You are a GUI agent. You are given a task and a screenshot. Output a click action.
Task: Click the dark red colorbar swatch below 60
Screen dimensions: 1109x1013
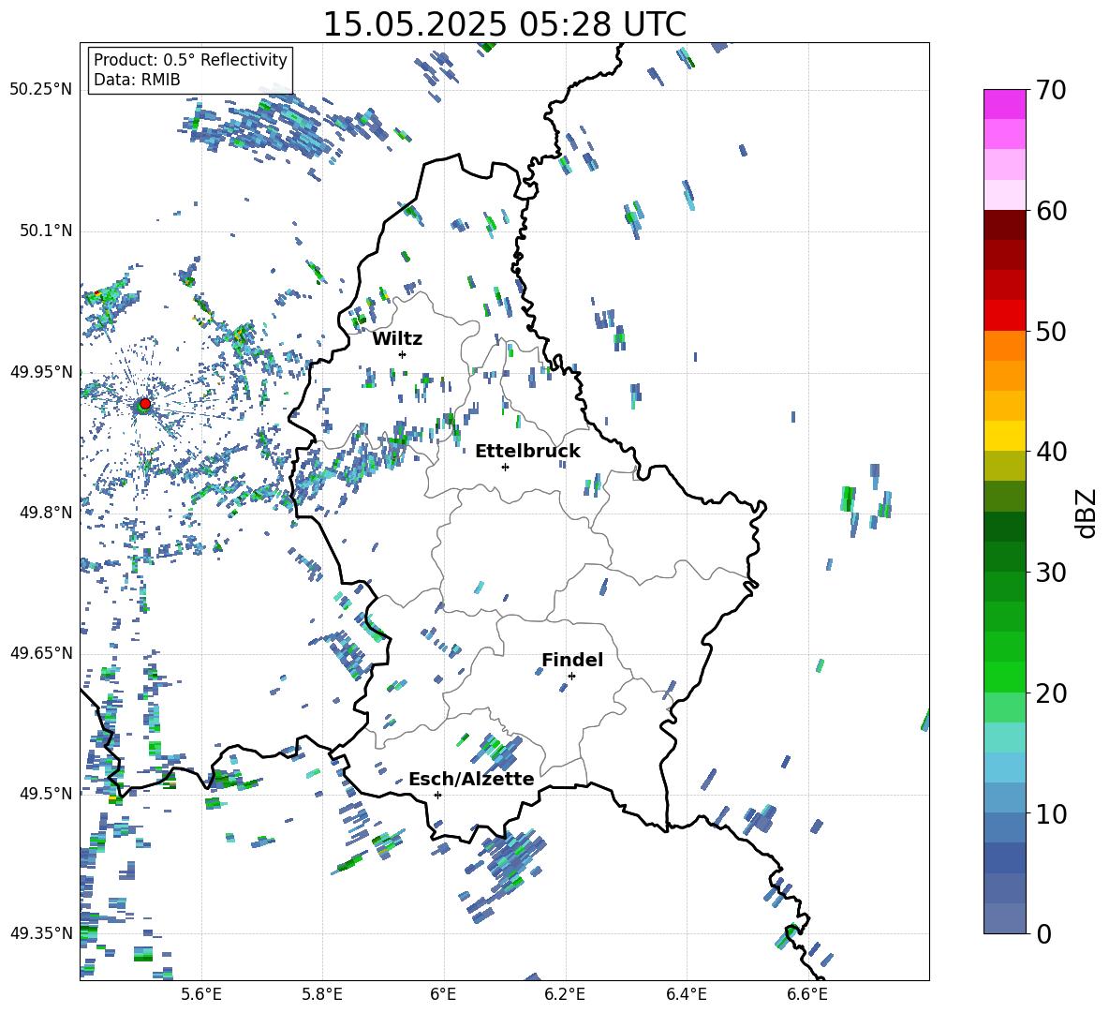coord(1004,225)
